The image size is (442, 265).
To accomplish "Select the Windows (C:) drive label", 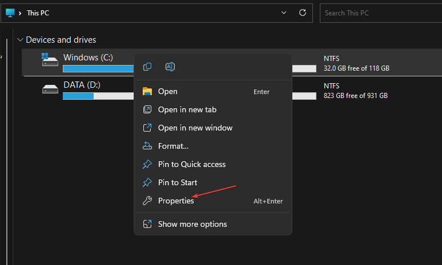I will (89, 58).
